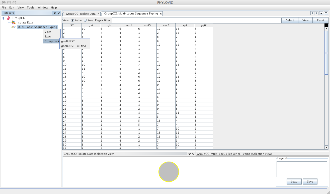Click the xpt column header
This screenshot has width=330, height=194.
[185, 25]
